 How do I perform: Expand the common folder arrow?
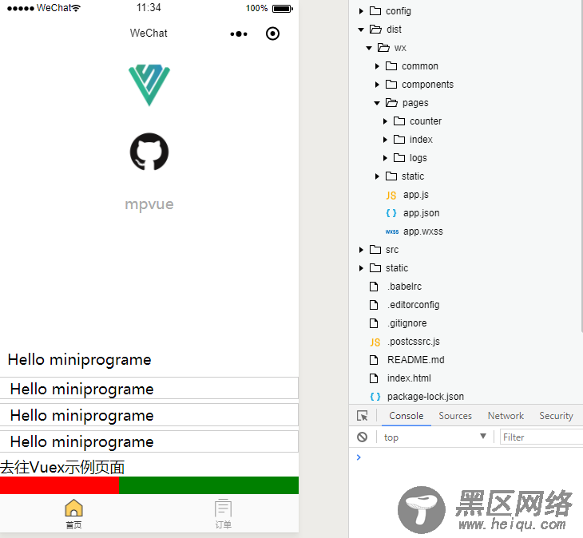[x=377, y=66]
